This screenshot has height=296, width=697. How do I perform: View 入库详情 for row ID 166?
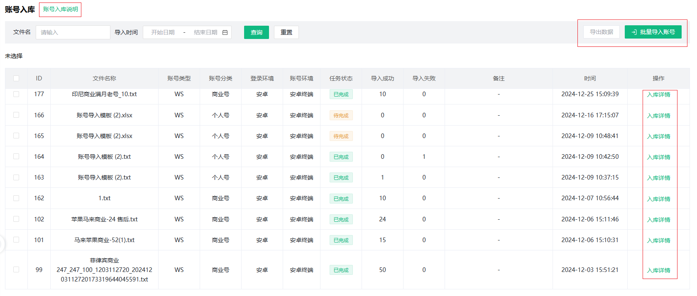[x=658, y=116]
